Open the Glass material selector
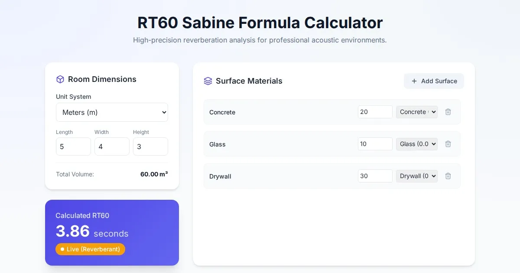Image resolution: width=520 pixels, height=273 pixels. coord(416,144)
